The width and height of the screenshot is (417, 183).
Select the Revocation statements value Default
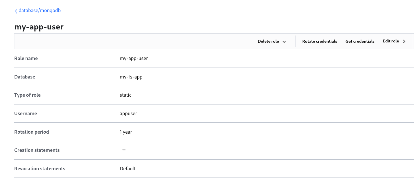[128, 169]
